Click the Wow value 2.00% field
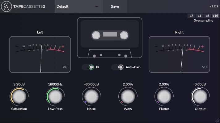Screen dimensions: 220x123 (128, 84)
